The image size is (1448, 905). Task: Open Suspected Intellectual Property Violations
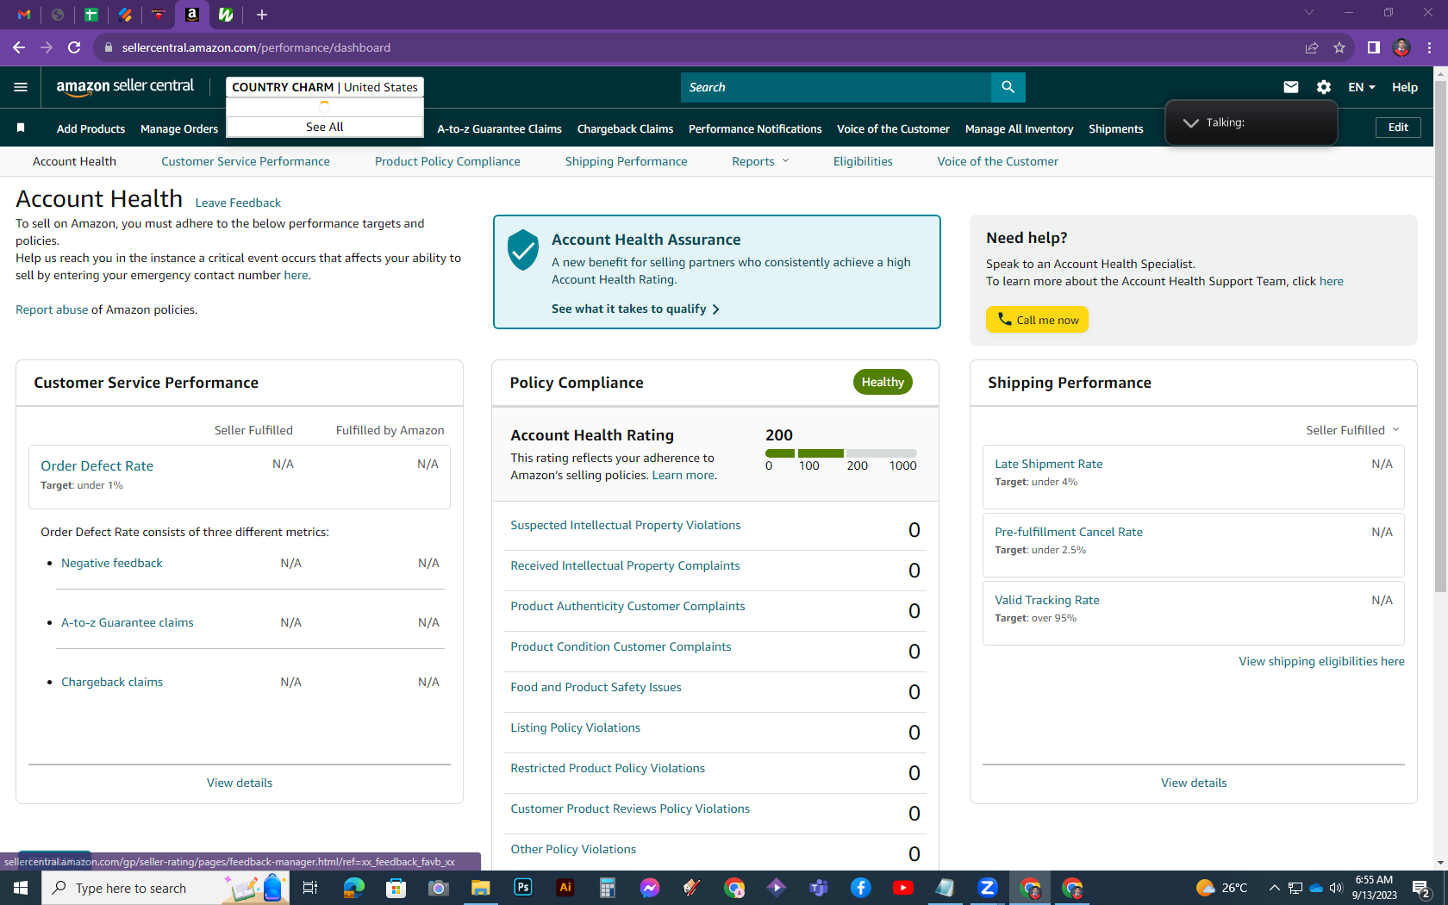(626, 525)
